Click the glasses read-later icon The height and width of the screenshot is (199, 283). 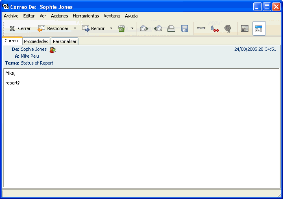(201, 28)
